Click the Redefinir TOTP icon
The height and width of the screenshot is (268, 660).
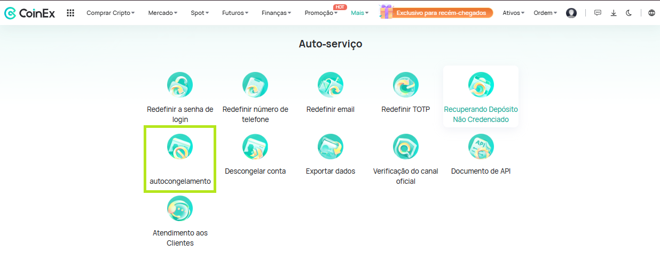tap(406, 85)
